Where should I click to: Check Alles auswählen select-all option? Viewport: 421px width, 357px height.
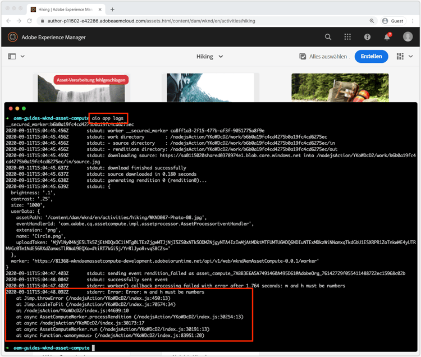[x=323, y=56]
